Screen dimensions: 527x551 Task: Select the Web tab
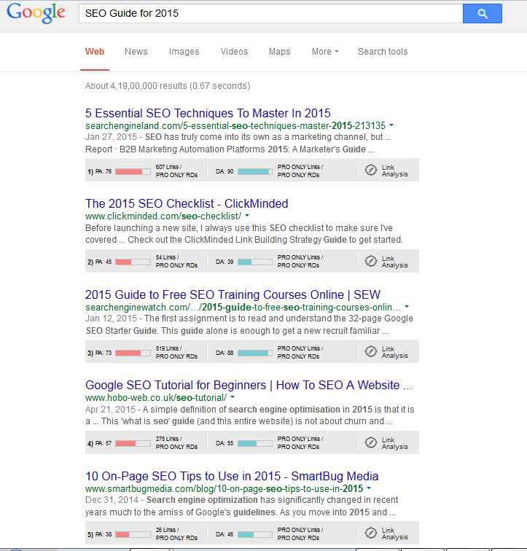coord(95,52)
